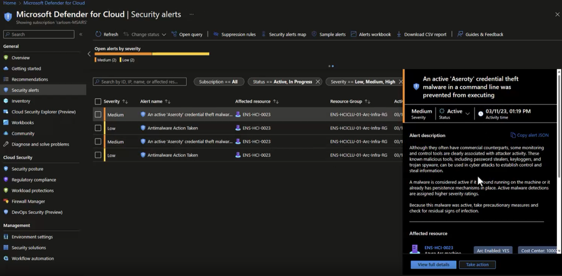This screenshot has height=276, width=562.
Task: Sort alerts by Severity column
Action: [125, 102]
